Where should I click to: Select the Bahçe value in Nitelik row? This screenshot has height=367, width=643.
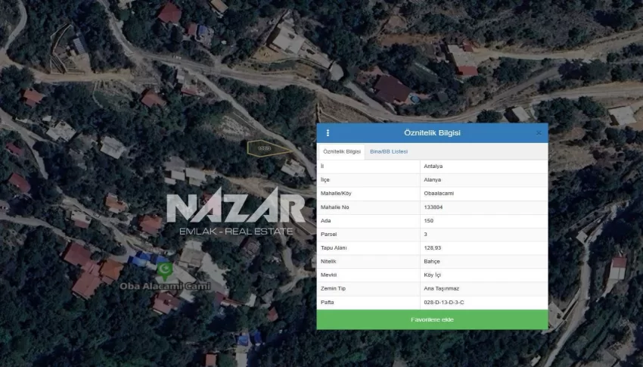(x=433, y=261)
